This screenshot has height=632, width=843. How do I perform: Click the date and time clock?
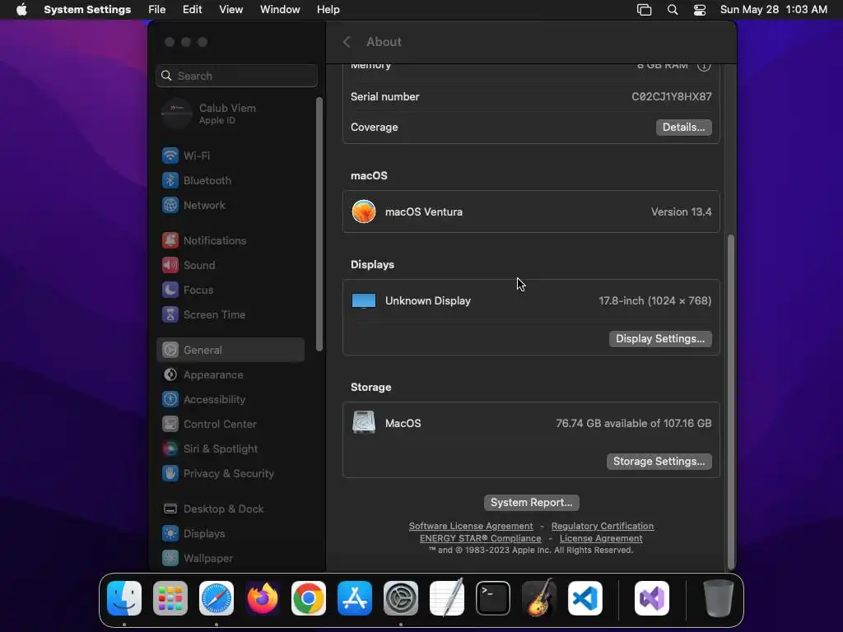point(774,10)
